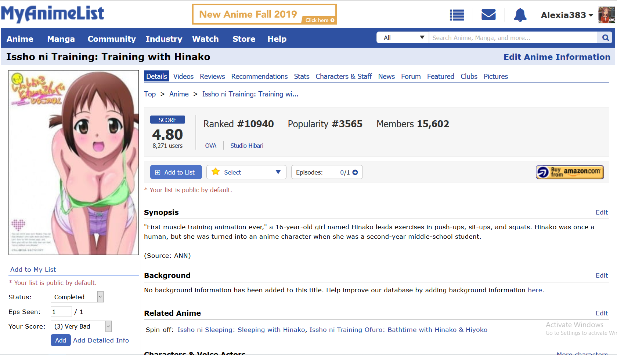Open Your Score dropdown in sidebar
The height and width of the screenshot is (355, 617).
(81, 326)
